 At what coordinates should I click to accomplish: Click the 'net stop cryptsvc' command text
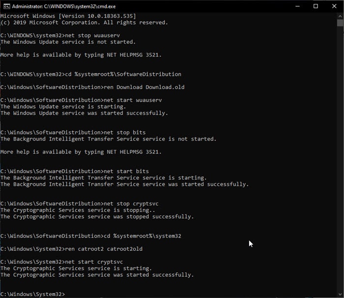pos(131,204)
